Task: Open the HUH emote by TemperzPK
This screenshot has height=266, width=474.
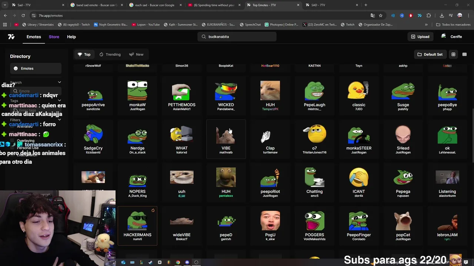Action: pyautogui.click(x=270, y=96)
